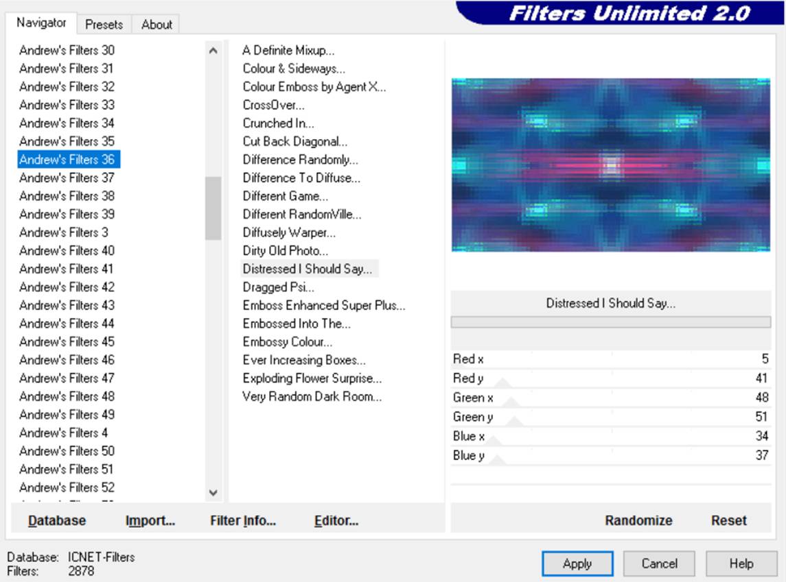786x582 pixels.
Task: Select Andrew's Filters 33 category
Action: (67, 105)
